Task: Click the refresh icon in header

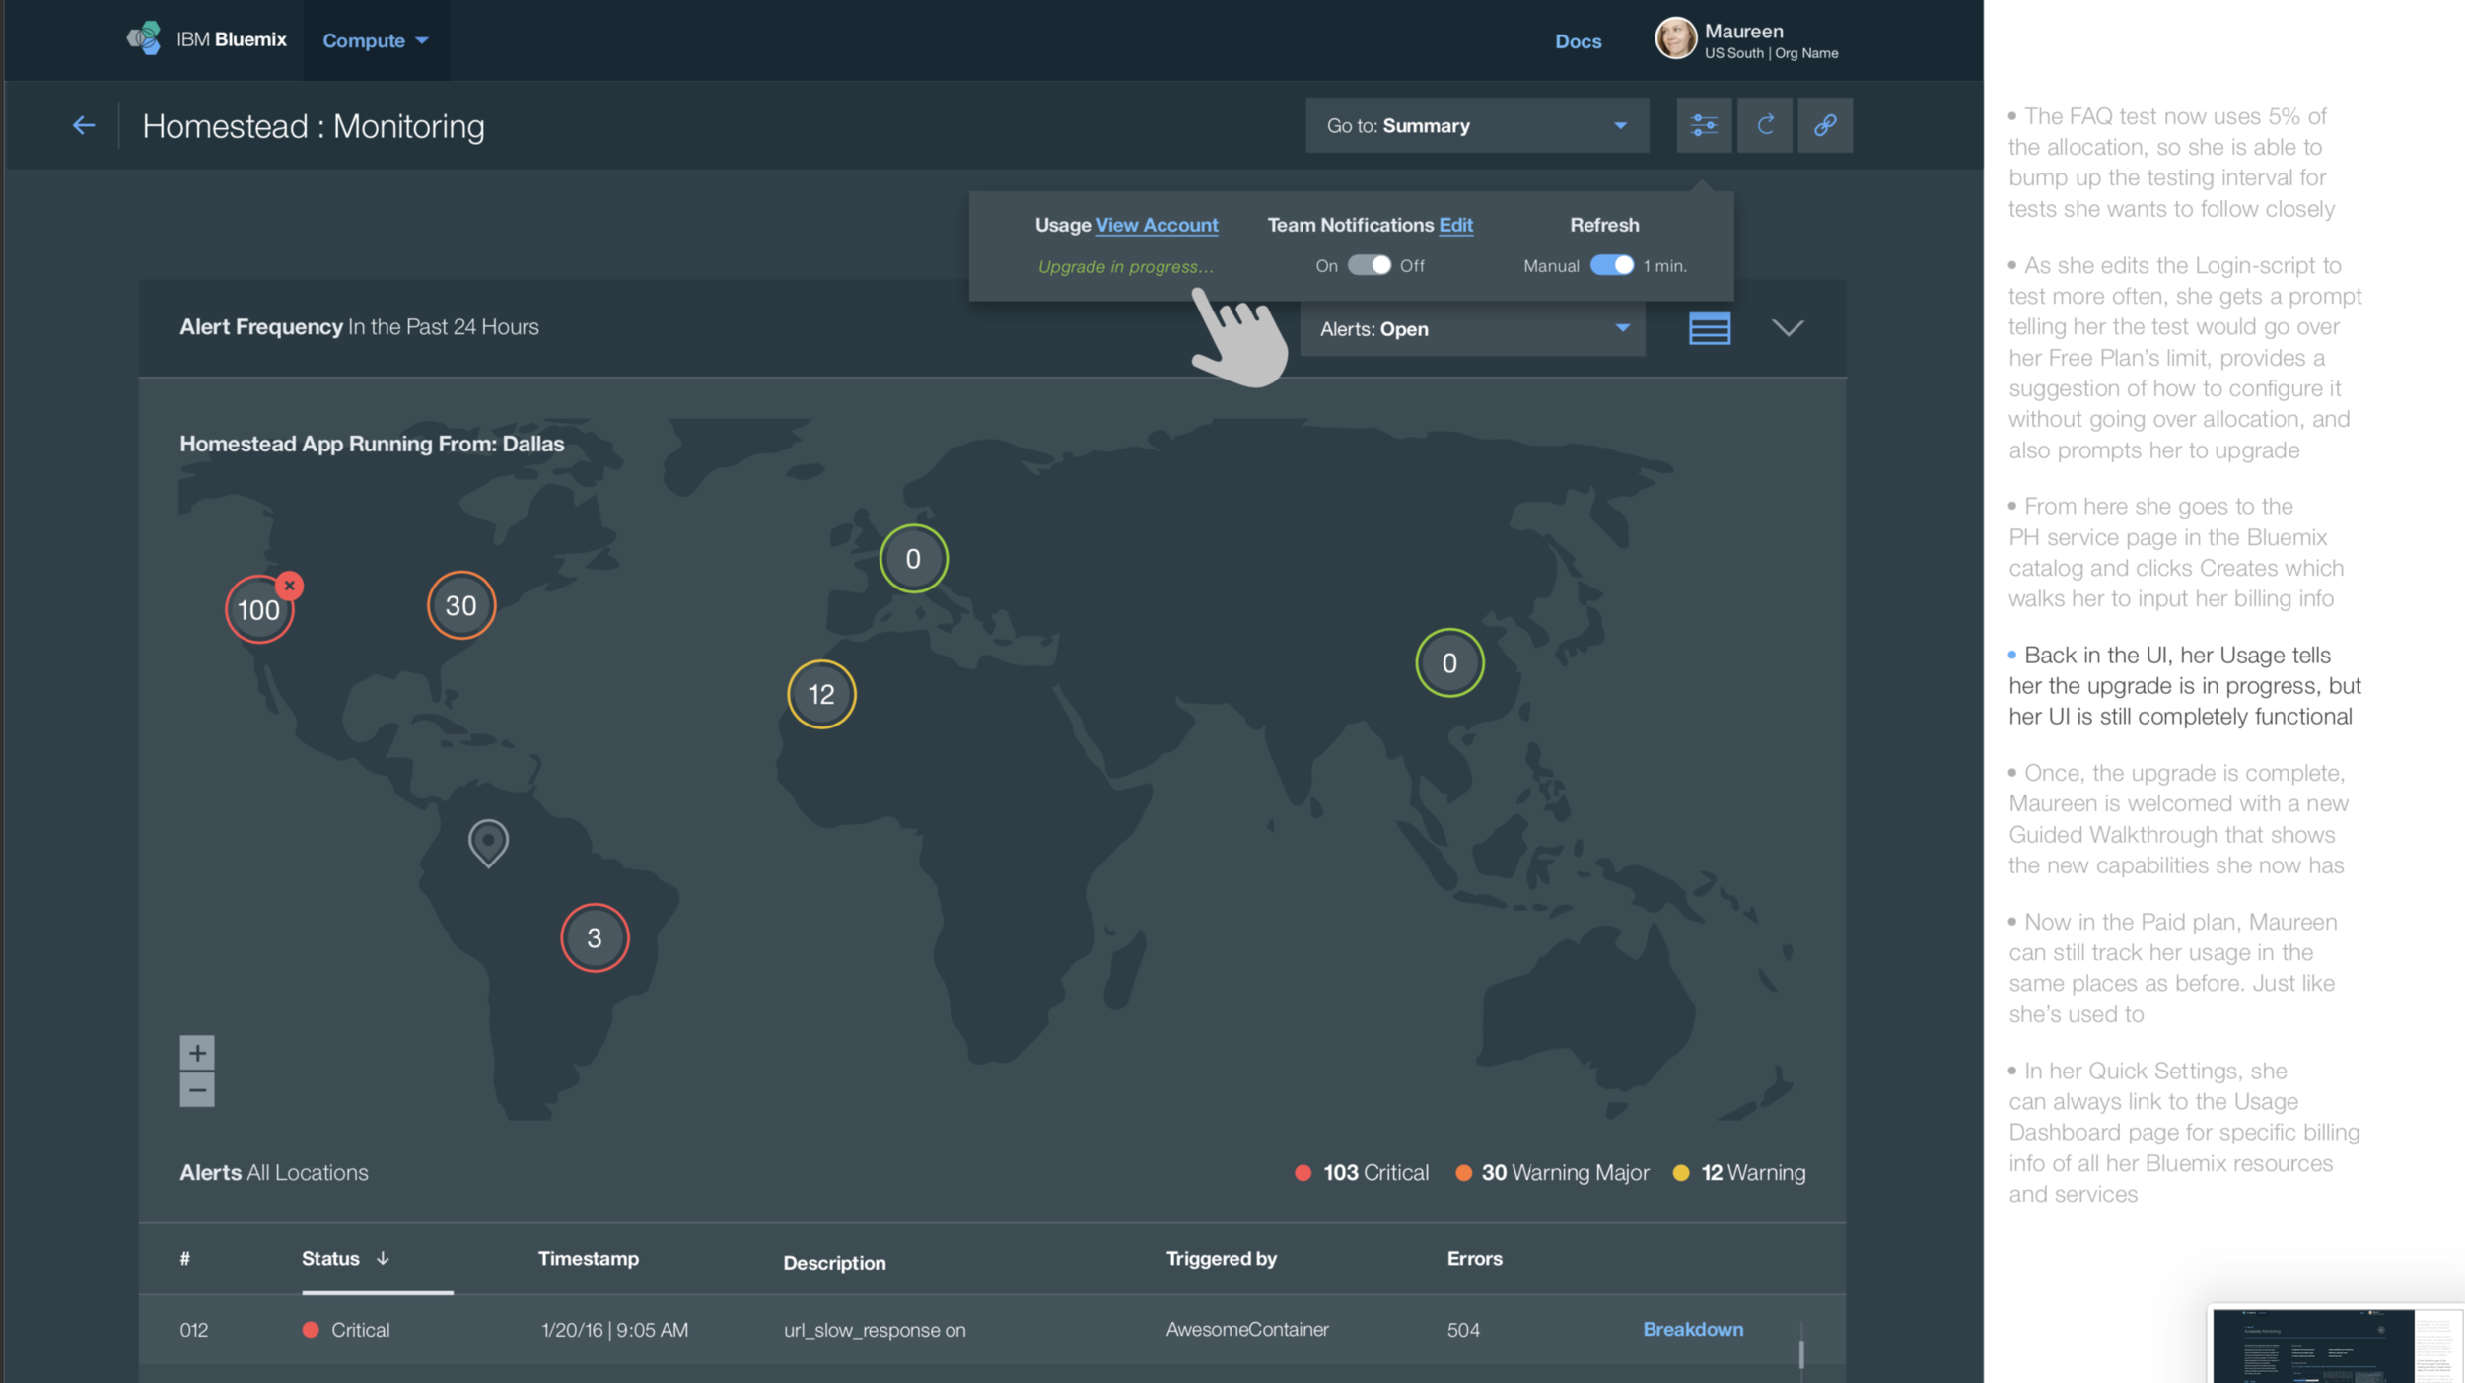Action: 1765,125
